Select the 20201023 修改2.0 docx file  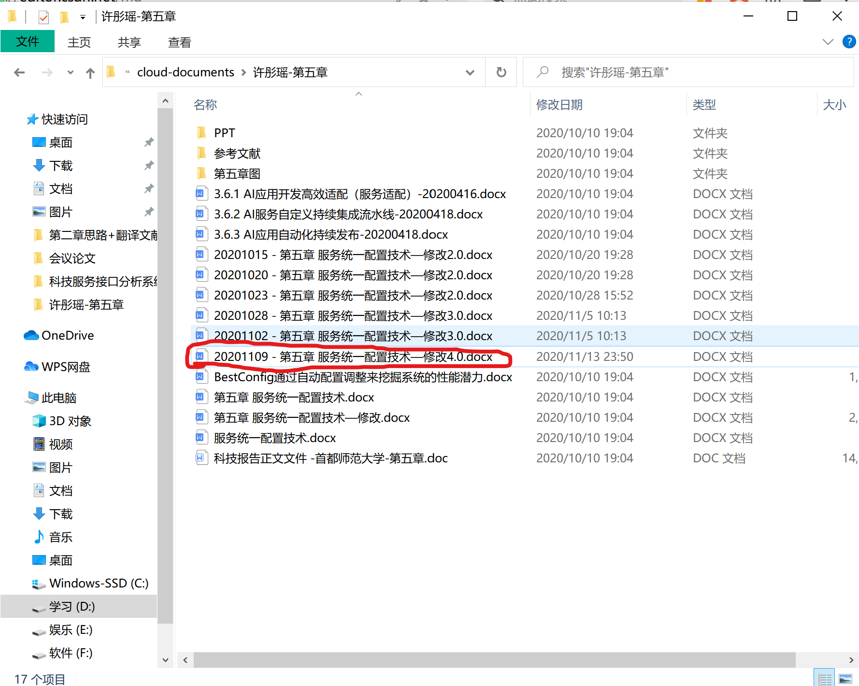click(x=353, y=295)
